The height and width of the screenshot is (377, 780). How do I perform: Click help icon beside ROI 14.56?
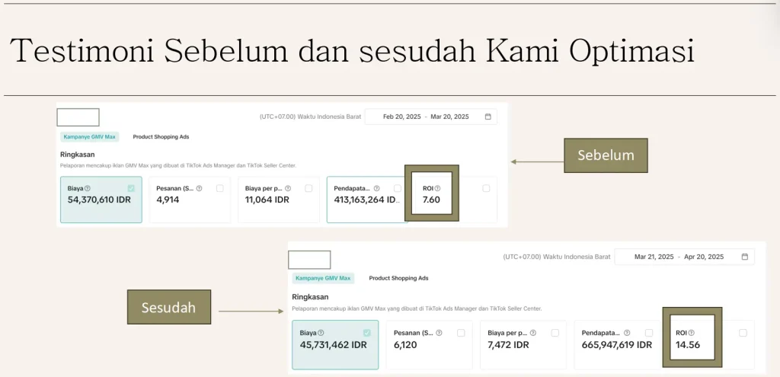click(x=691, y=333)
